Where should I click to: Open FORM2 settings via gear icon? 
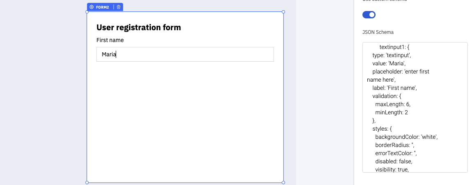coord(91,7)
